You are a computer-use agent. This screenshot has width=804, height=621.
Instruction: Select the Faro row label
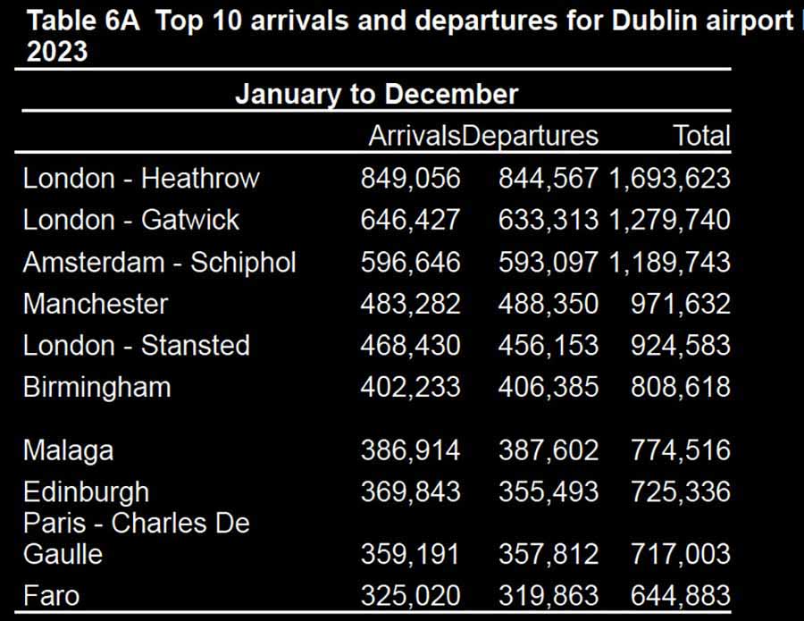pos(52,594)
